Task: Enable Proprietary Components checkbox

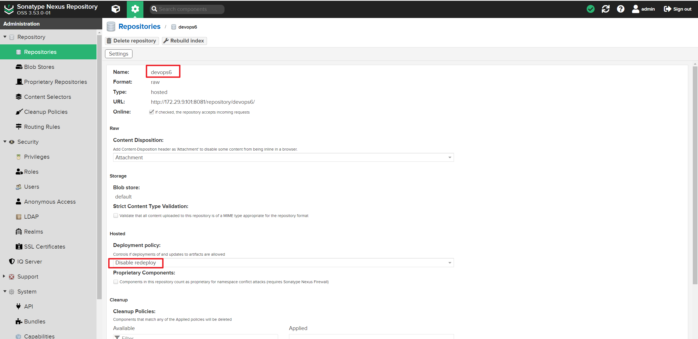Action: point(116,282)
